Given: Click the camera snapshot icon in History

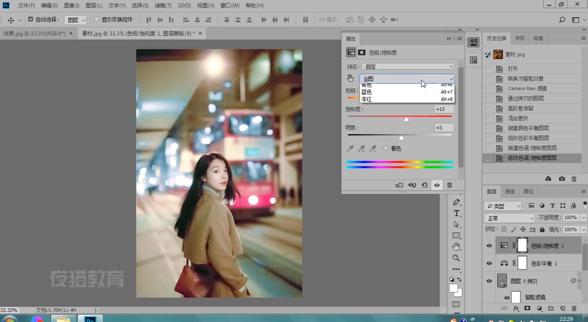Looking at the screenshot, I should tap(562, 179).
